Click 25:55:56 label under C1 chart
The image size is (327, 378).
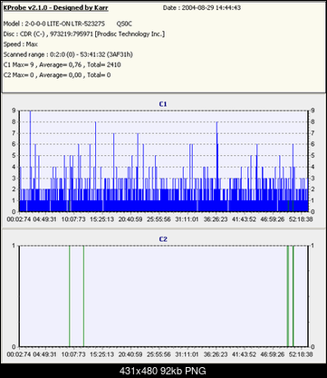159,219
